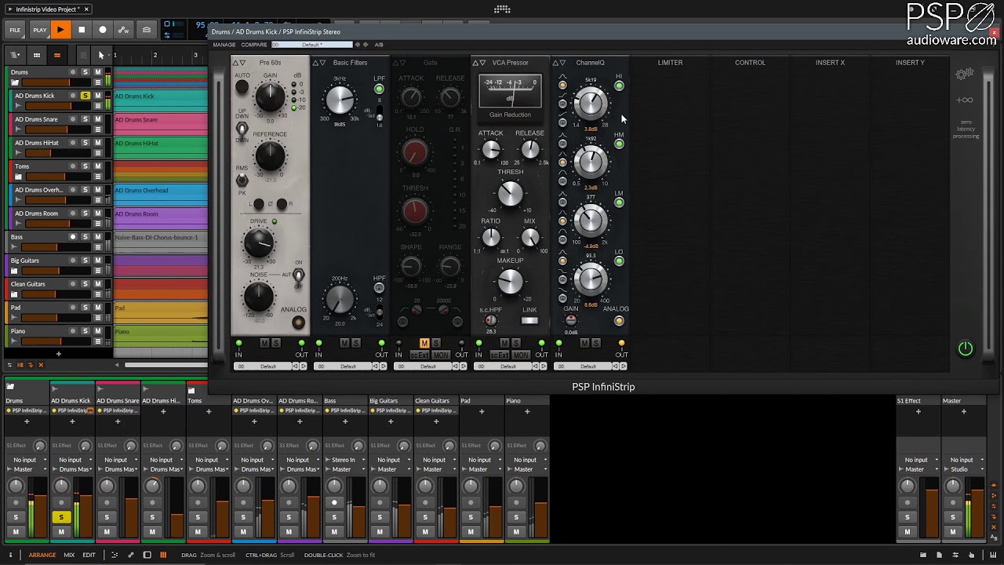Toggle the InfiniStrip green power button
Image resolution: width=1004 pixels, height=565 pixels.
click(x=966, y=348)
